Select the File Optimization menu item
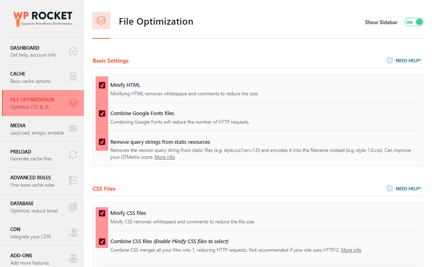 [43, 103]
